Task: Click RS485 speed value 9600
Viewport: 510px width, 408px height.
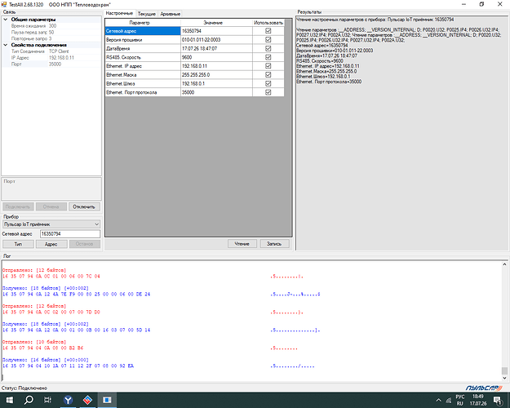Action: 216,57
